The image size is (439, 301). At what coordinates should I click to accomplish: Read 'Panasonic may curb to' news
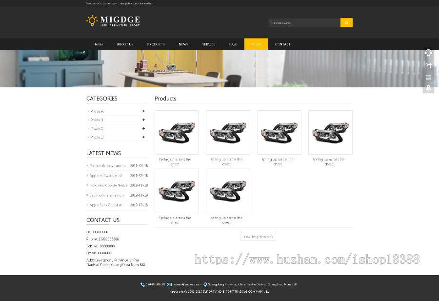(x=107, y=166)
